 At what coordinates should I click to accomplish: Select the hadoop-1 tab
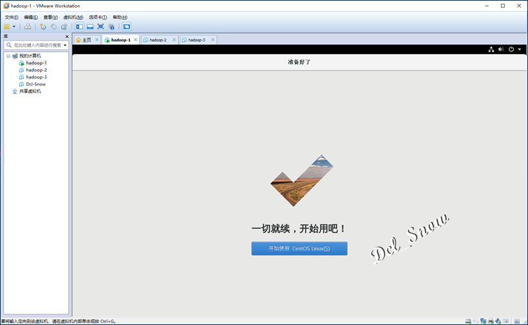120,40
